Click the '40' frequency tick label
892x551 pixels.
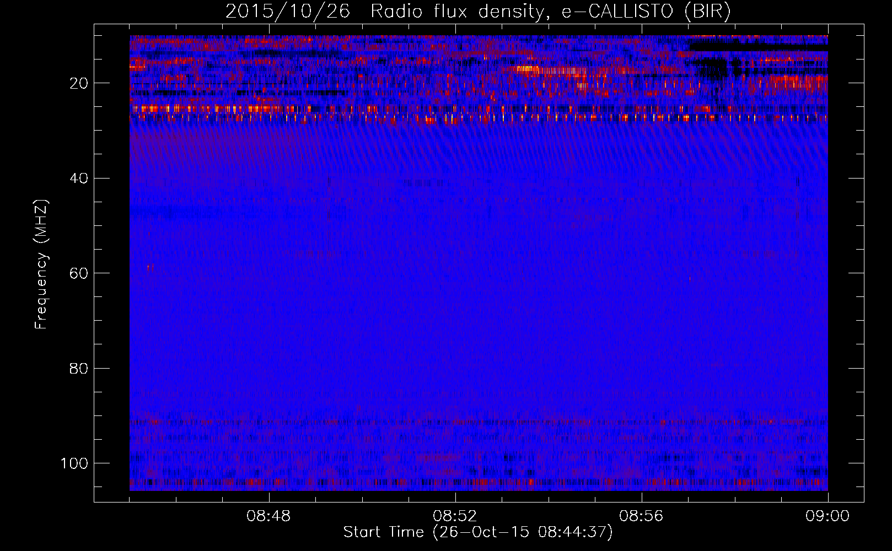79,179
